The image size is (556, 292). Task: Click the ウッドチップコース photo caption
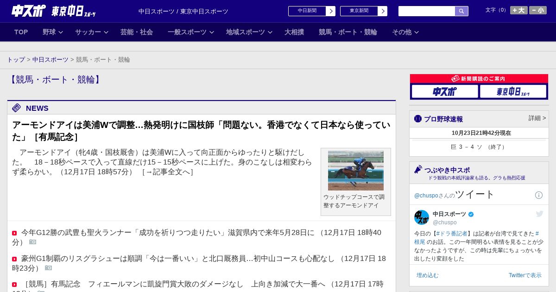pyautogui.click(x=354, y=201)
